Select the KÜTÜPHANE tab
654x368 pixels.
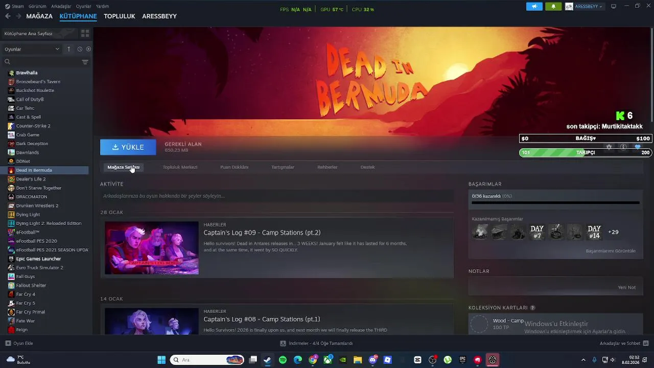[x=78, y=16]
